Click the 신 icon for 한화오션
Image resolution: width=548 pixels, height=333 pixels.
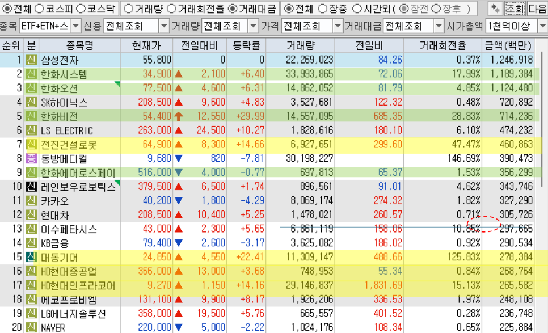(31, 88)
